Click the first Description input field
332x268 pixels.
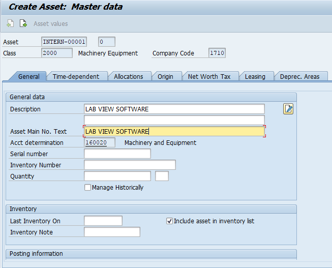(174, 109)
